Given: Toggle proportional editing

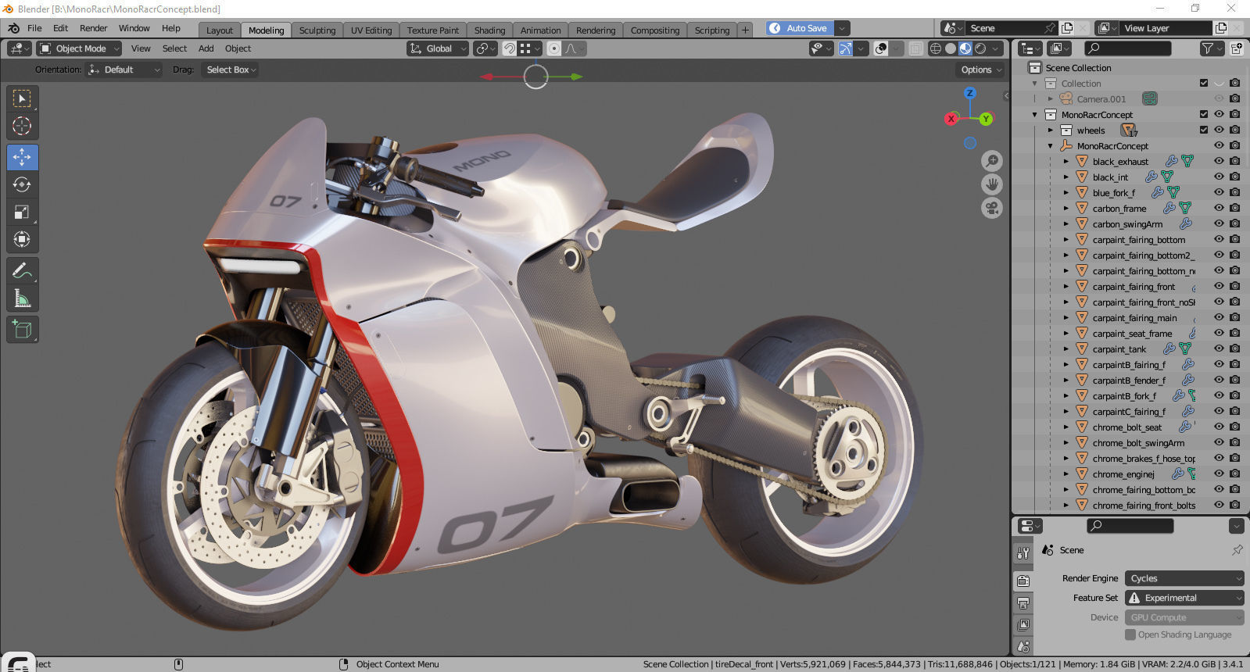Looking at the screenshot, I should click(554, 48).
